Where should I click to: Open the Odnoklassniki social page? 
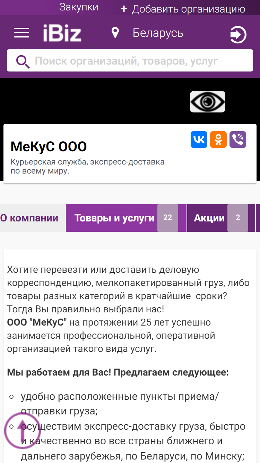[218, 140]
